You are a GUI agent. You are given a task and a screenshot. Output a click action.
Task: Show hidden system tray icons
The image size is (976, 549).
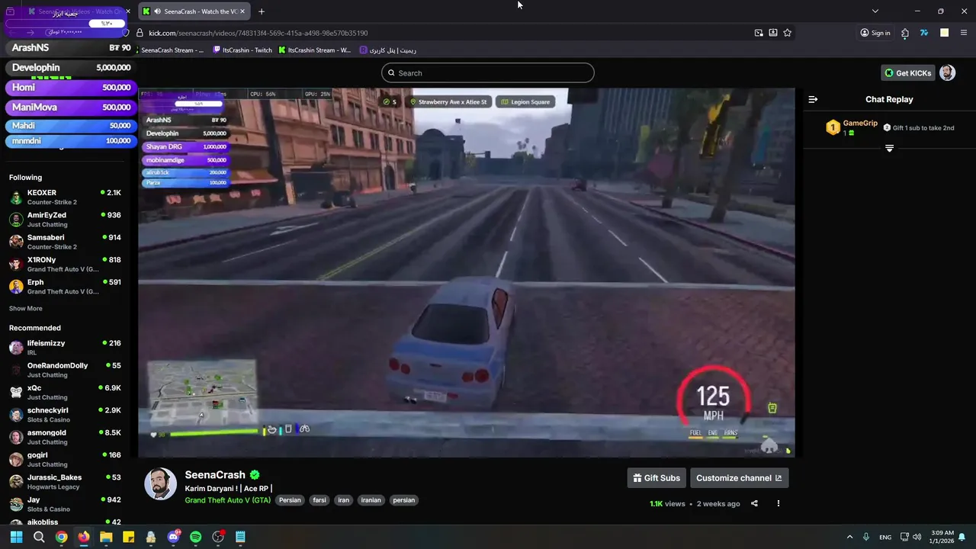coord(849,537)
